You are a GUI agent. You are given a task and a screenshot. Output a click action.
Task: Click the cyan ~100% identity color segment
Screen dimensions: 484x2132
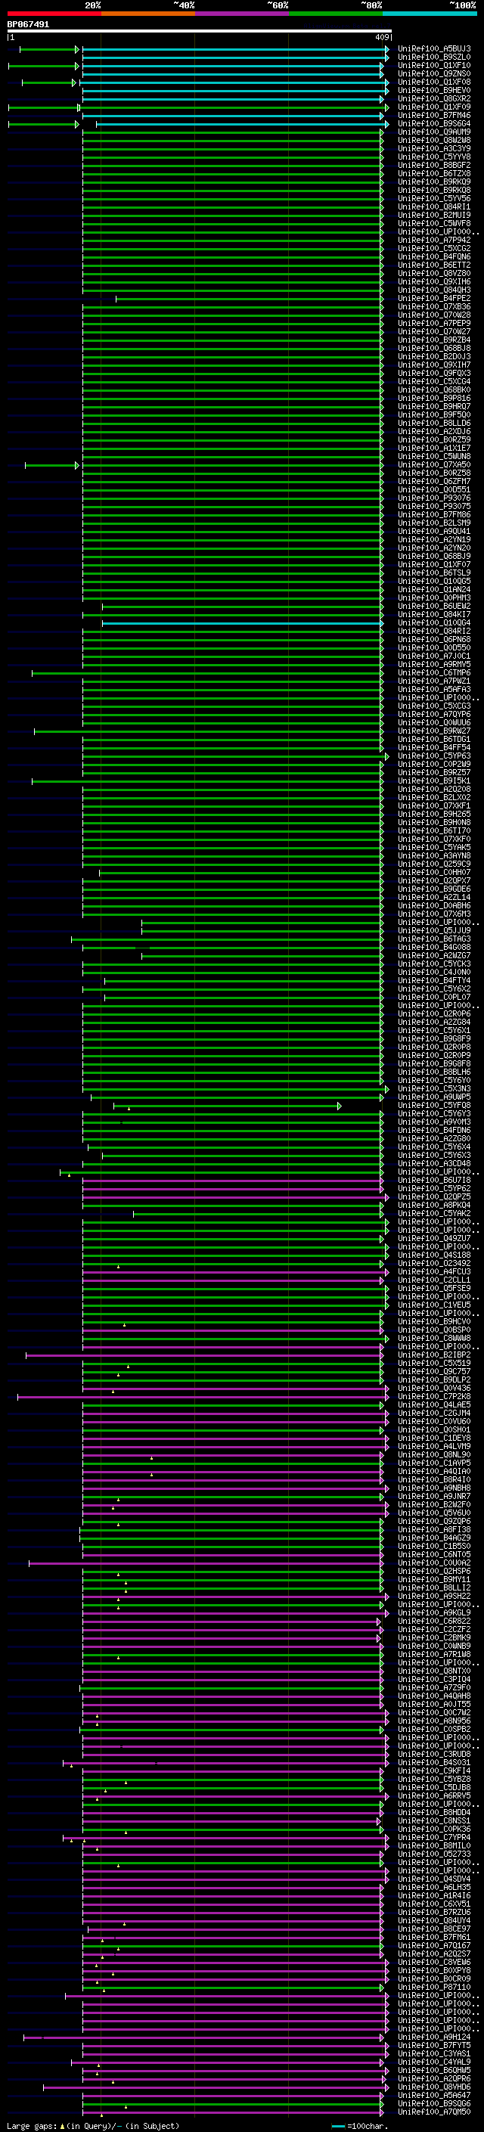coord(430,14)
